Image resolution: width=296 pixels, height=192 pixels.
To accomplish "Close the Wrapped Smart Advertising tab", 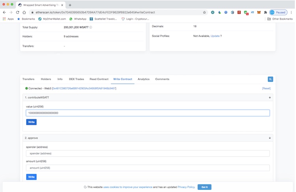I will pyautogui.click(x=62, y=5).
